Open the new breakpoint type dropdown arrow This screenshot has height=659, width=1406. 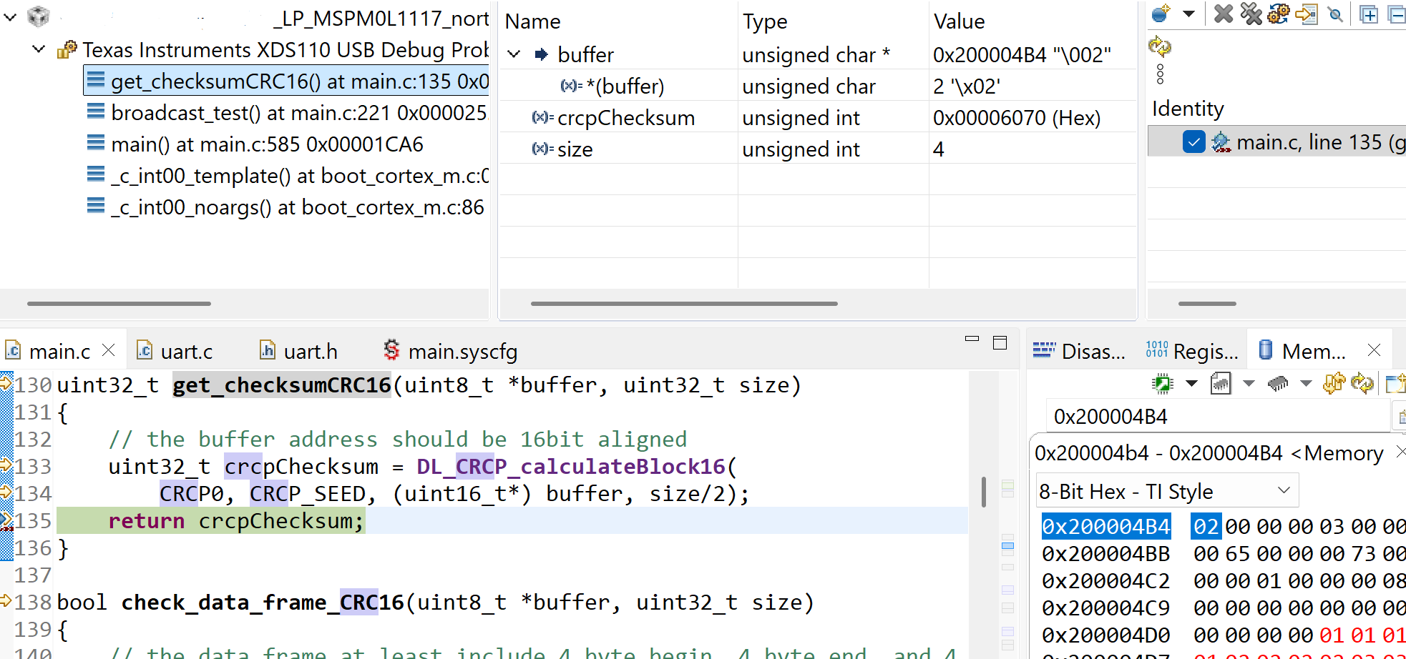[x=1188, y=14]
